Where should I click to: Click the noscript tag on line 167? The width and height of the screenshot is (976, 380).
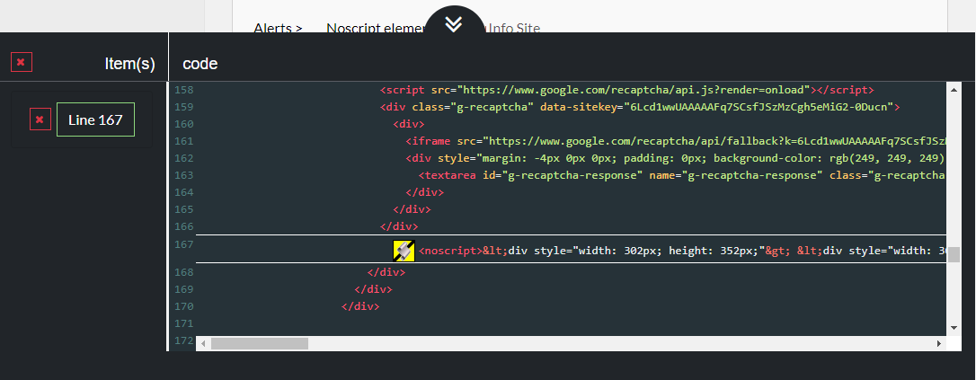(x=450, y=251)
